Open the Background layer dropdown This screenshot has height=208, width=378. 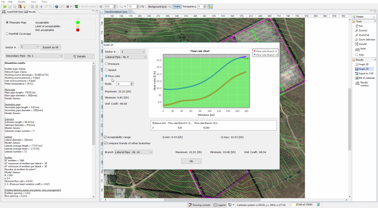point(159,6)
